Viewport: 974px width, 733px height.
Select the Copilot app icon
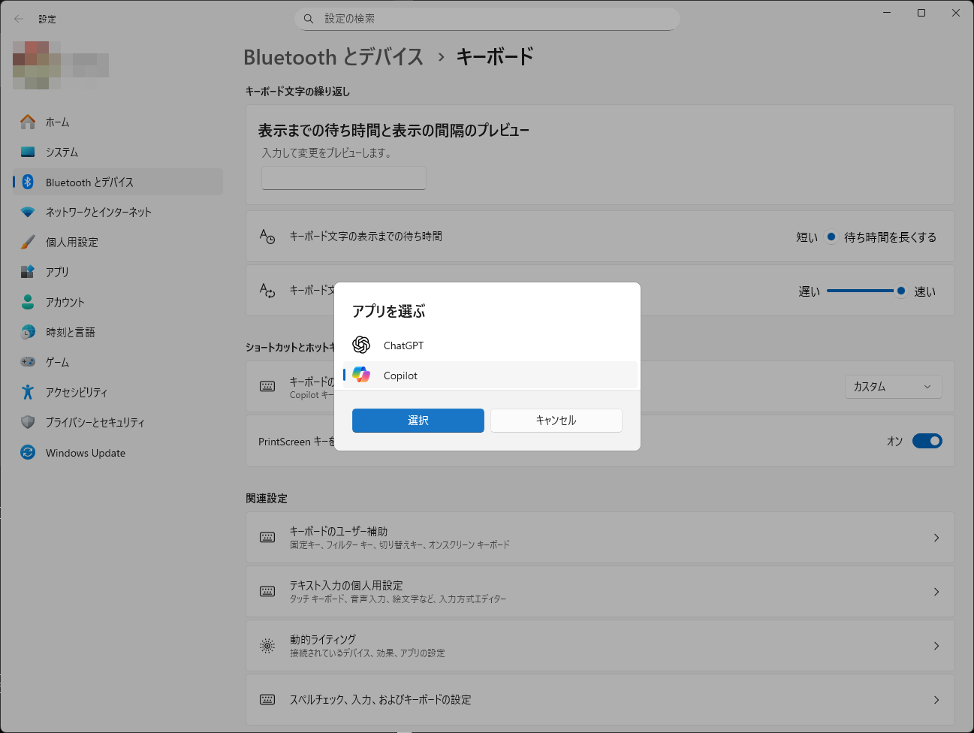tap(361, 375)
